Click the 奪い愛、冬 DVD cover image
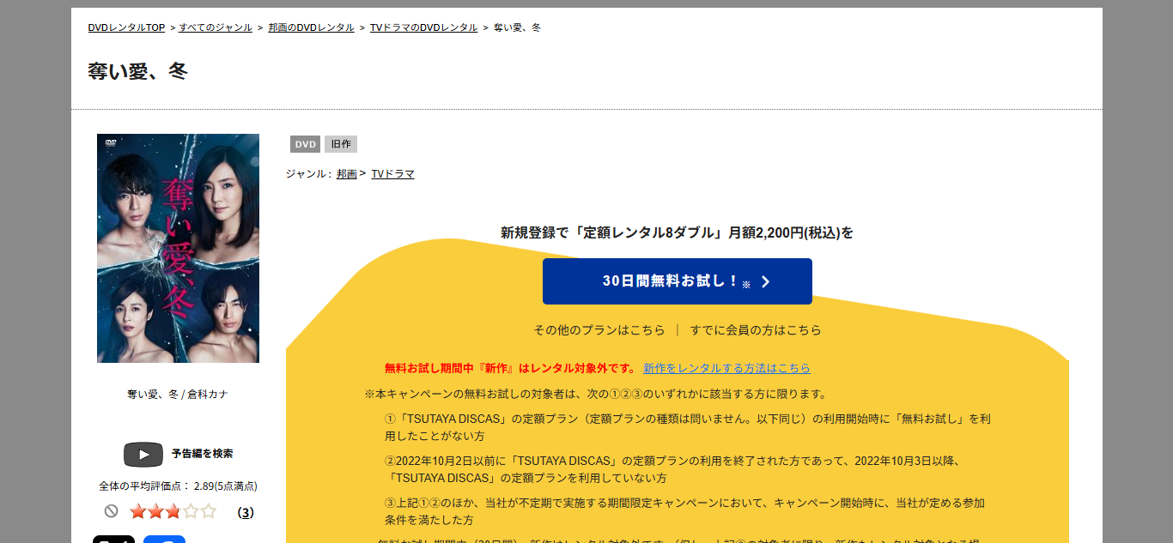This screenshot has height=543, width=1173. [x=178, y=248]
